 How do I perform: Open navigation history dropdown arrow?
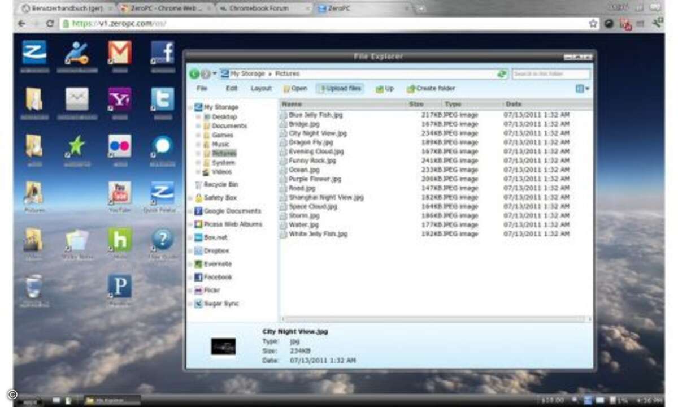point(215,74)
